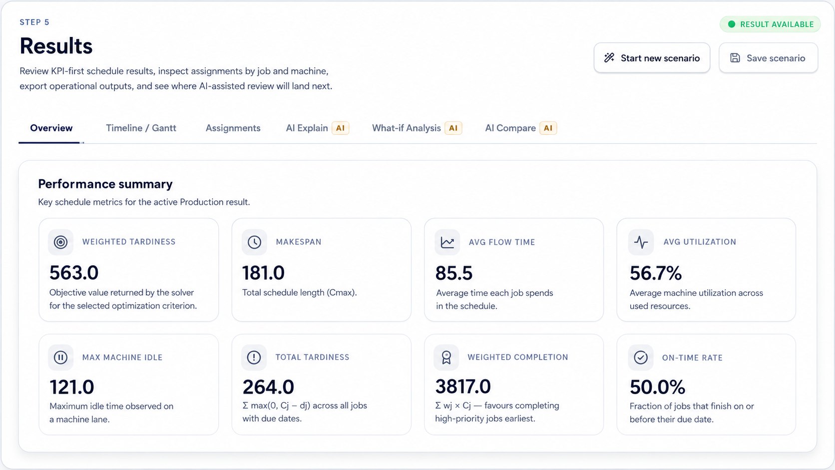Screen dimensions: 835x470
Task: Click the STEP 5 label
Action: pyautogui.click(x=34, y=22)
